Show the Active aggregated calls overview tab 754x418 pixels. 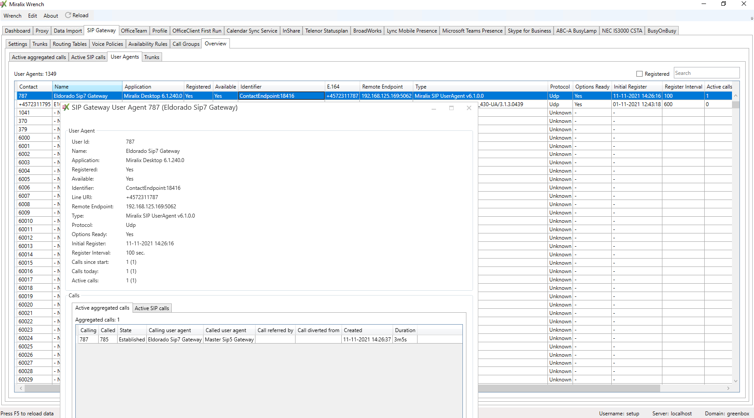coord(39,57)
